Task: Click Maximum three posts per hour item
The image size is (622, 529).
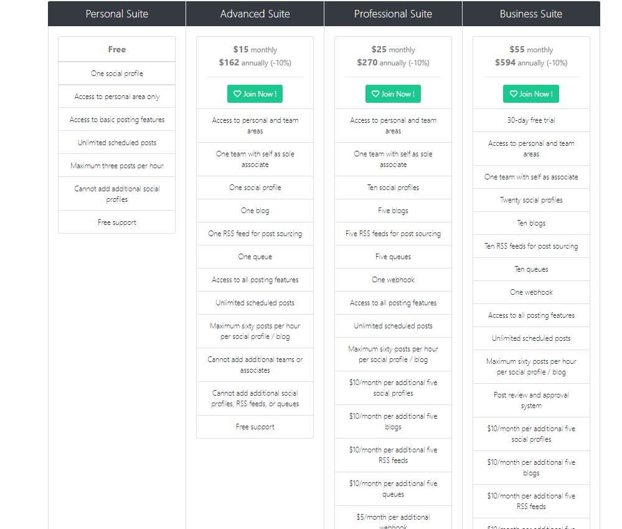Action: [x=117, y=166]
